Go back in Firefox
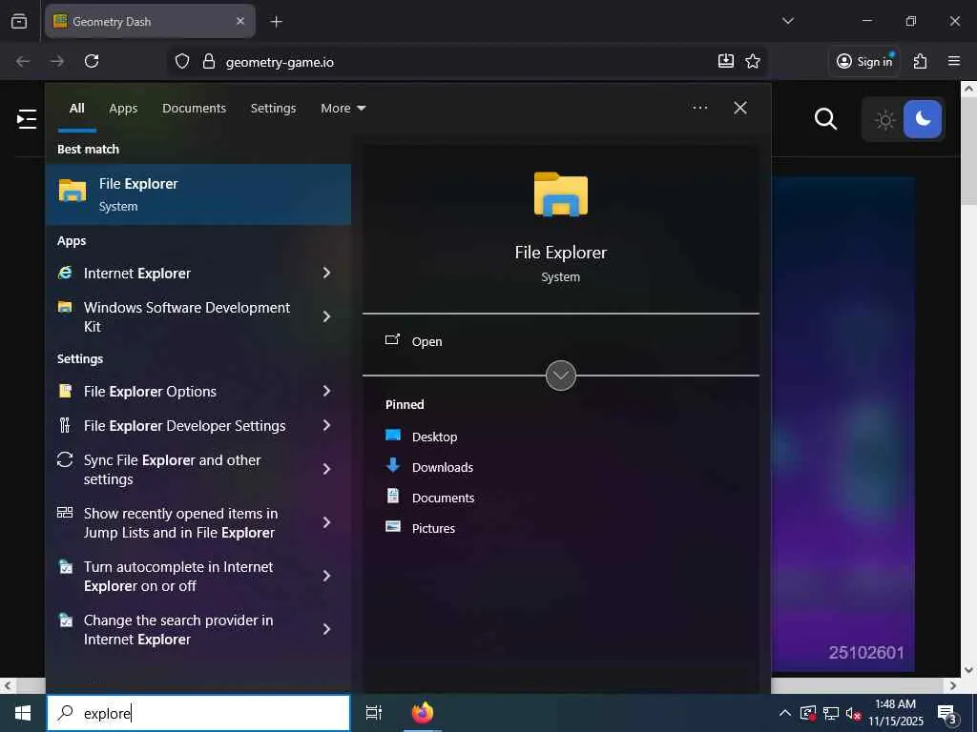Screen dimensions: 977x732 [x=23, y=61]
